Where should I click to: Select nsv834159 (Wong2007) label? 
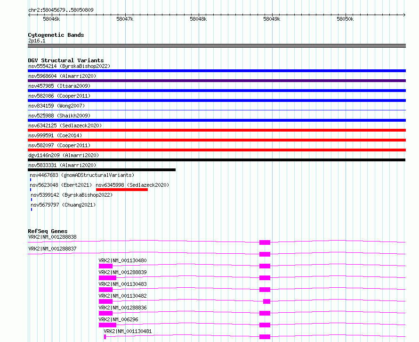click(56, 106)
